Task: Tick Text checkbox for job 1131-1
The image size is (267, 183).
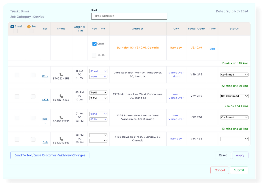Action: pos(33,75)
